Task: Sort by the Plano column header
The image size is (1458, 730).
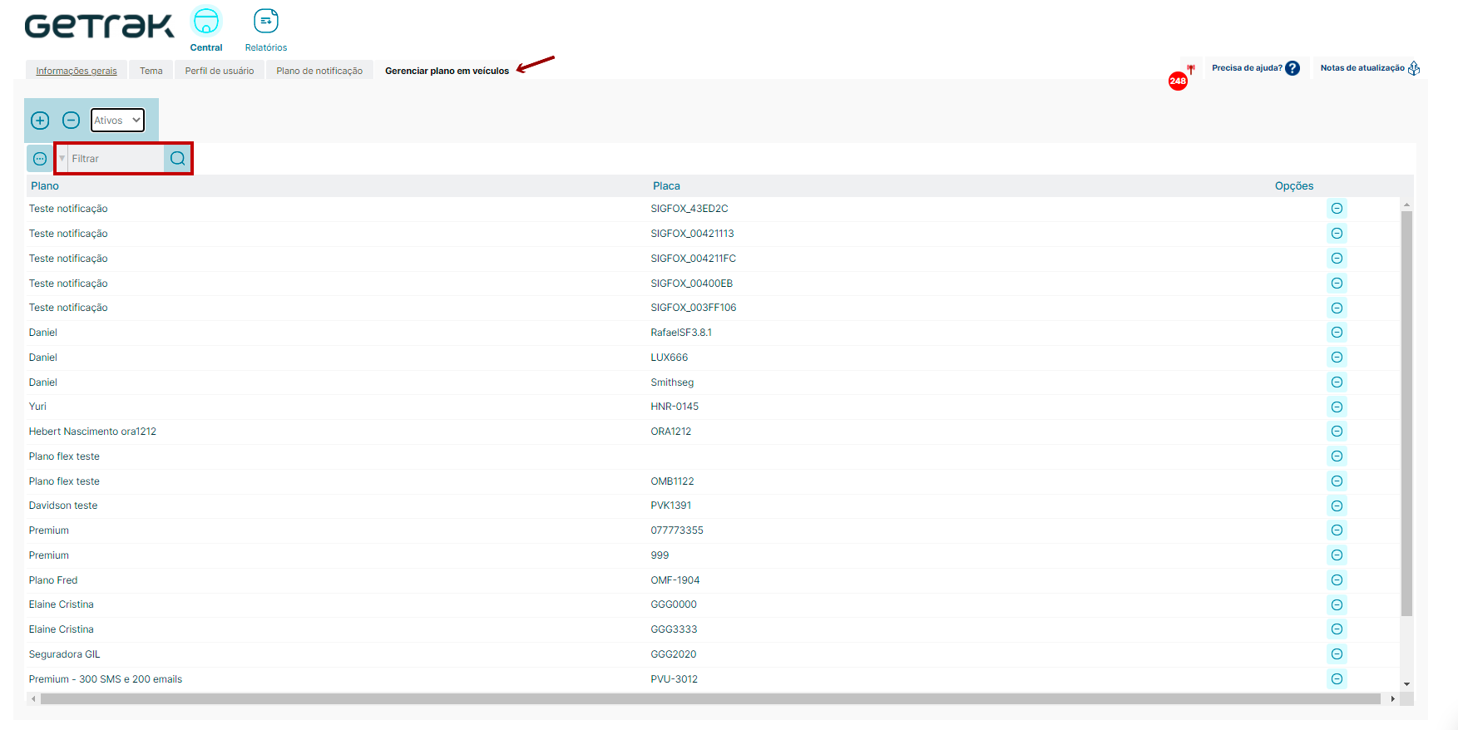Action: tap(45, 186)
